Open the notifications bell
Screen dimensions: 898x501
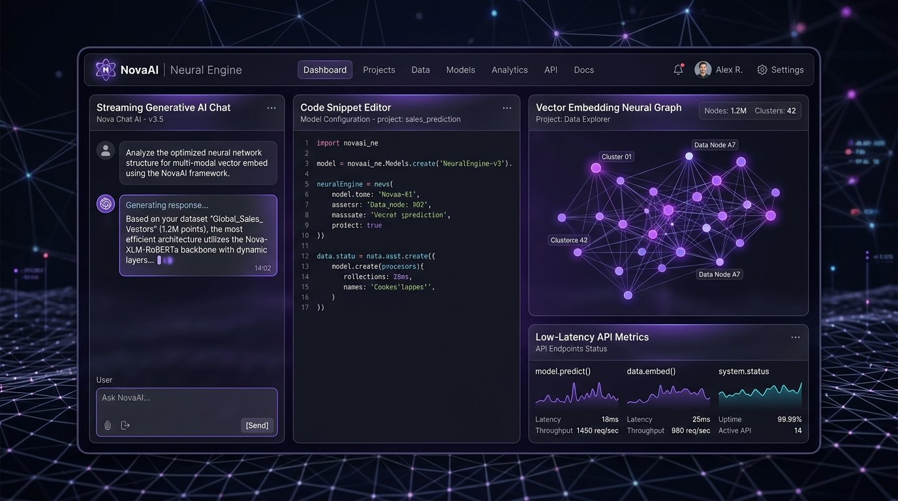point(678,70)
